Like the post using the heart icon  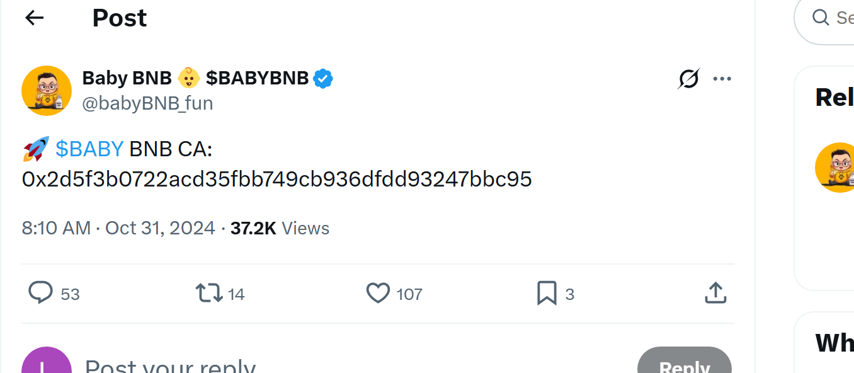coord(378,293)
